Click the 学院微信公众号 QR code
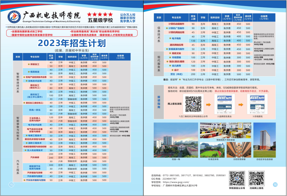This screenshot has width=287, height=196. 237,179
